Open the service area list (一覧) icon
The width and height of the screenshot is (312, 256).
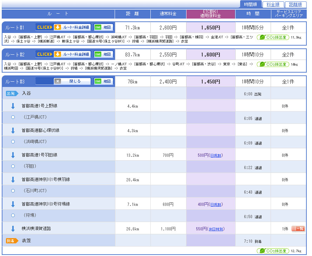298,229
